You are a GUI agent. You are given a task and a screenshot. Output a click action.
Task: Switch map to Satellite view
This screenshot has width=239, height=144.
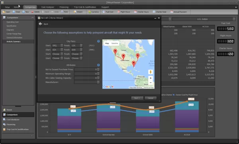[x=115, y=43]
